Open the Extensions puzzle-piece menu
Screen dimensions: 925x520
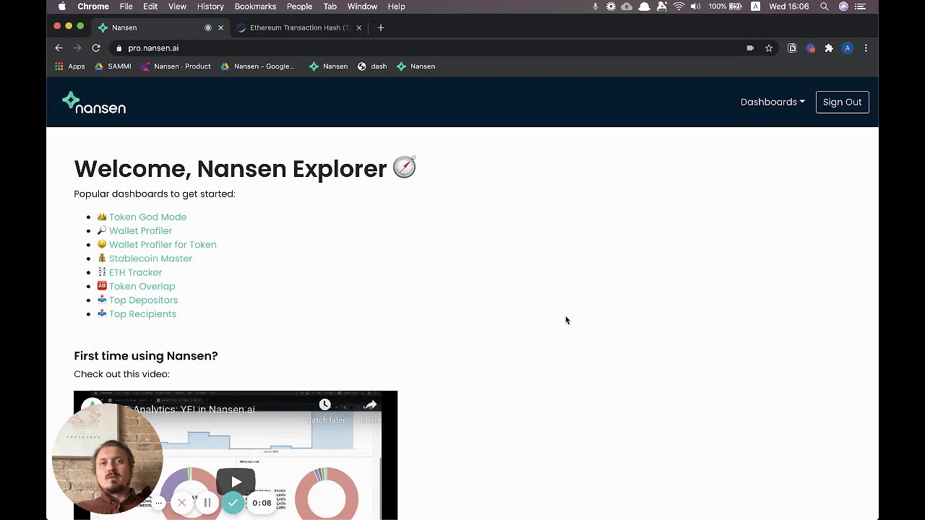(829, 48)
